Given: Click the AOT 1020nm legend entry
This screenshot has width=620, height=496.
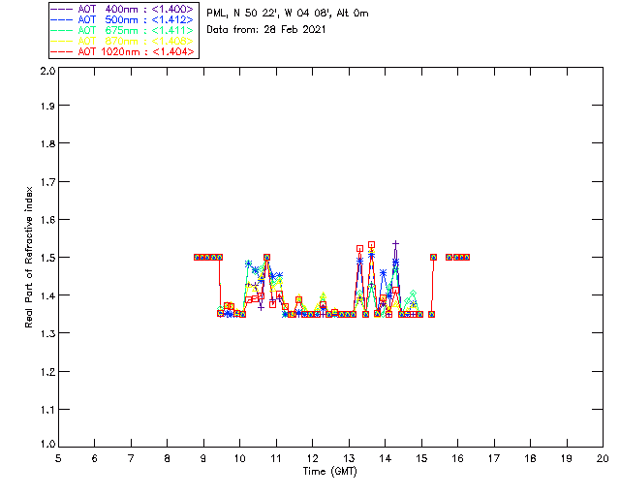Looking at the screenshot, I should point(123,51).
